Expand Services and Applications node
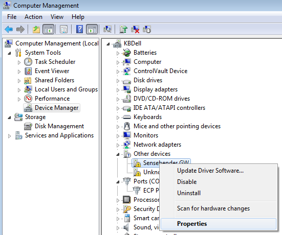 pyautogui.click(x=9, y=136)
